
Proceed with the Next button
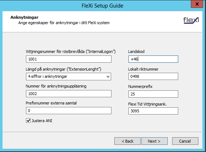coord(154,141)
